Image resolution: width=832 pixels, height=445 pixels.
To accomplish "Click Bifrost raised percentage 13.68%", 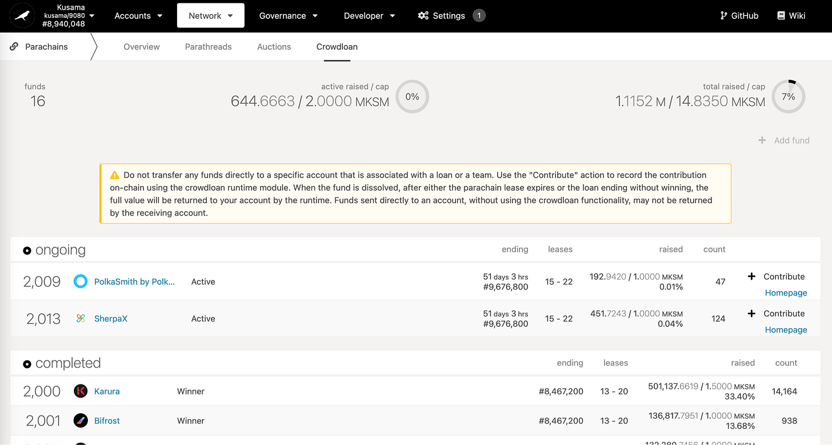I will (739, 426).
